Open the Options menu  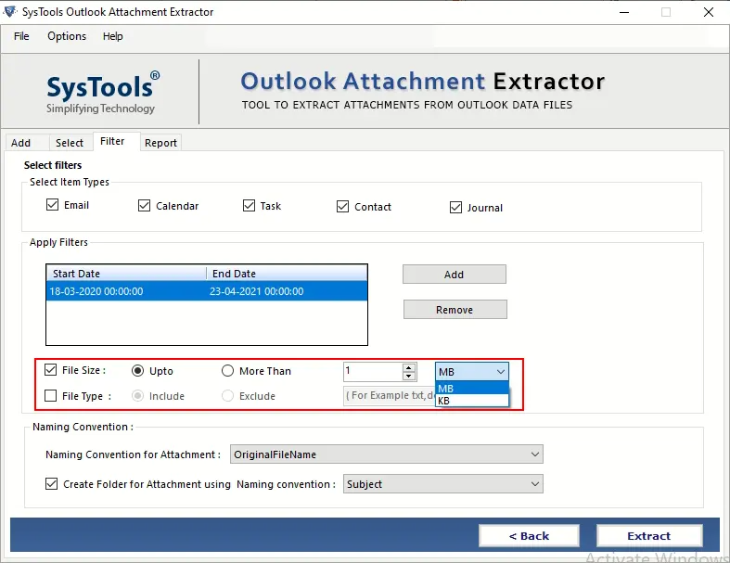[x=67, y=36]
